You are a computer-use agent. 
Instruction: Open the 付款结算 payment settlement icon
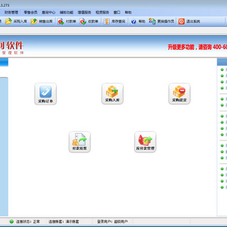click(79, 142)
